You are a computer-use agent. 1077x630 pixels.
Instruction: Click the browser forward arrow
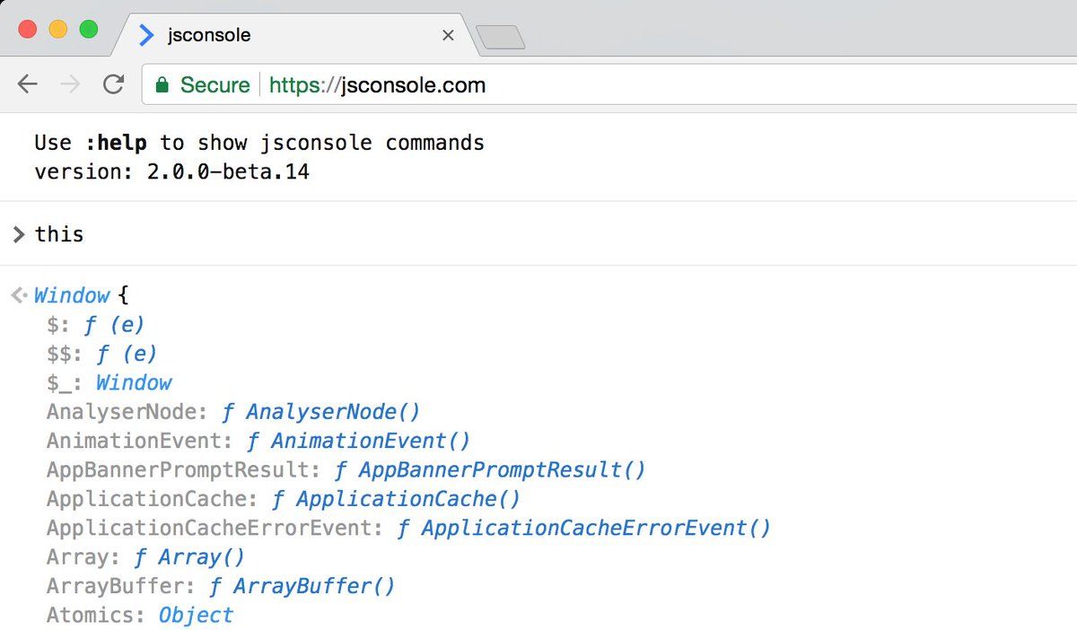(x=70, y=84)
